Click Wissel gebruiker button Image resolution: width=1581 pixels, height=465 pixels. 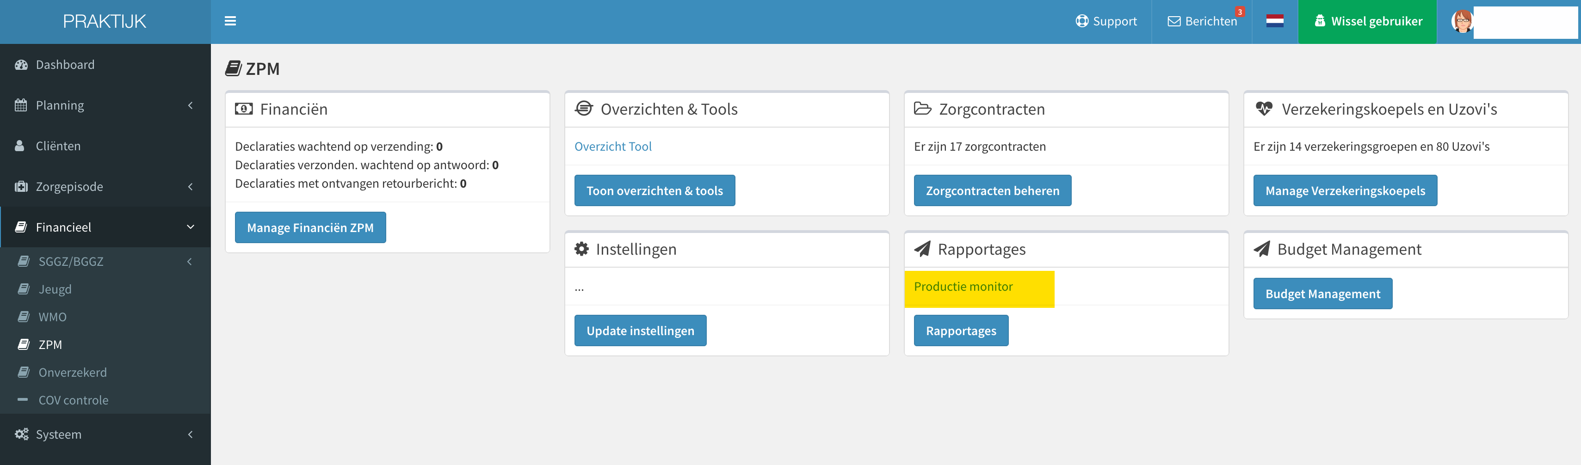pyautogui.click(x=1367, y=21)
